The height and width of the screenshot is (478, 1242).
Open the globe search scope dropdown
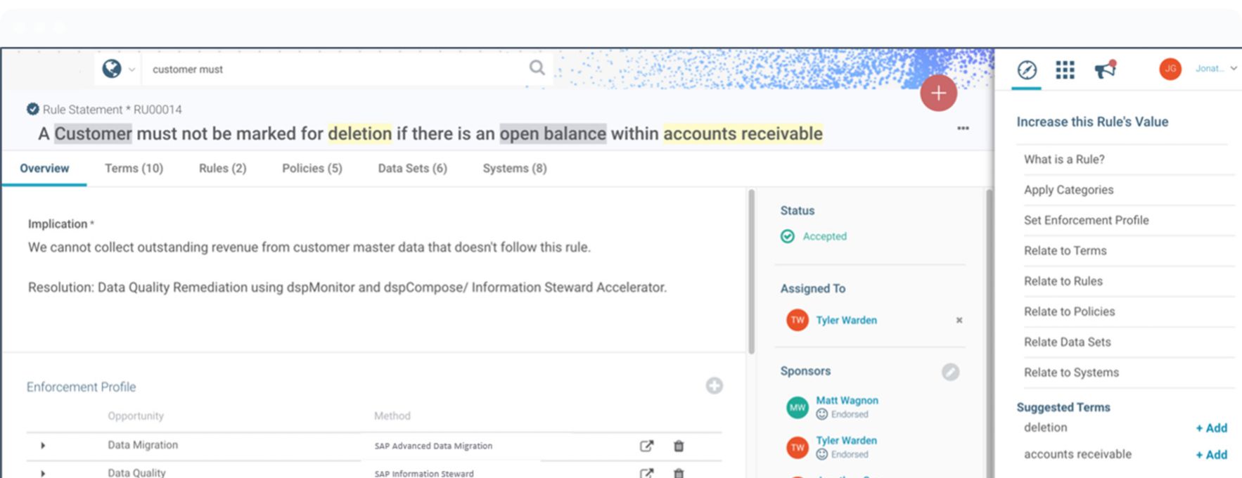(x=118, y=69)
